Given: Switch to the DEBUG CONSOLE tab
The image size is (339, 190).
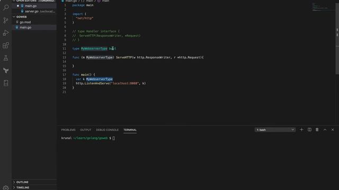Looking at the screenshot, I should point(107,130).
